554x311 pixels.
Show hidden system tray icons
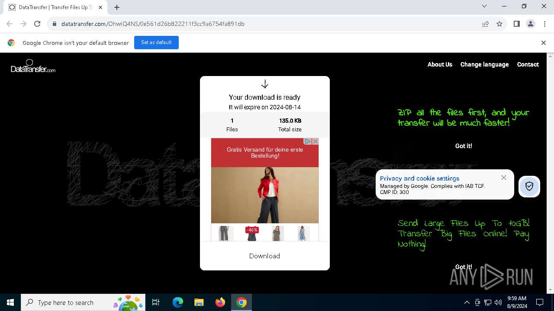click(x=467, y=302)
